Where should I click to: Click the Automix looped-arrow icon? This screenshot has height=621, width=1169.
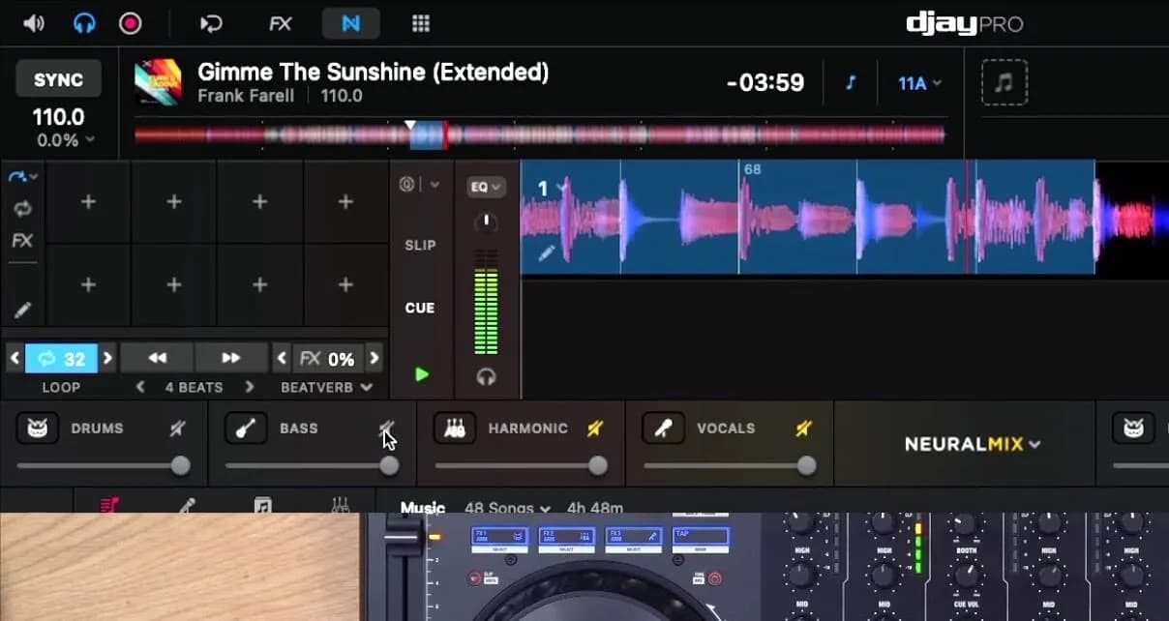[x=211, y=22]
